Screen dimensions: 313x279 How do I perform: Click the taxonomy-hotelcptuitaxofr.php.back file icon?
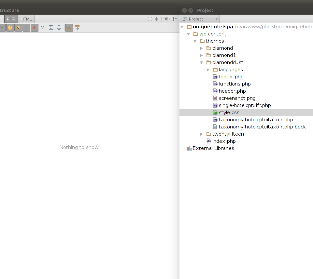tap(215, 127)
